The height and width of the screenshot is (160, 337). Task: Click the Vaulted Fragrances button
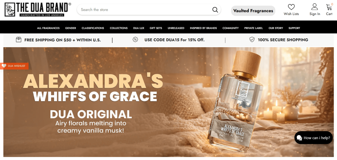point(253,11)
